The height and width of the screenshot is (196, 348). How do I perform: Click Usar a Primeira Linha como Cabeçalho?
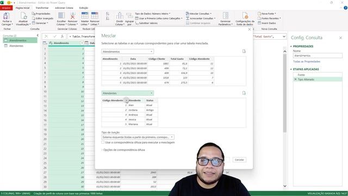(x=159, y=19)
